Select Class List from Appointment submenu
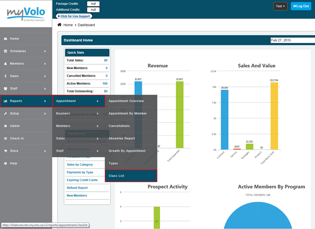The height and width of the screenshot is (229, 315). tap(131, 176)
